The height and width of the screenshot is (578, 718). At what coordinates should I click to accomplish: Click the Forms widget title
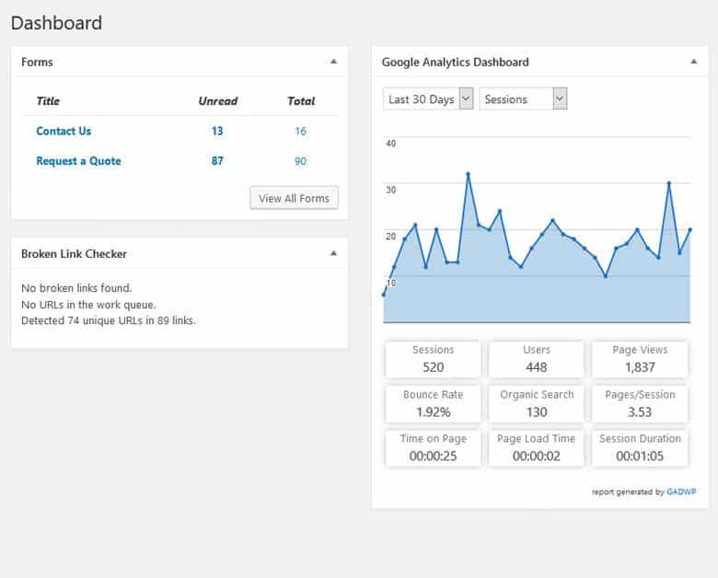37,62
